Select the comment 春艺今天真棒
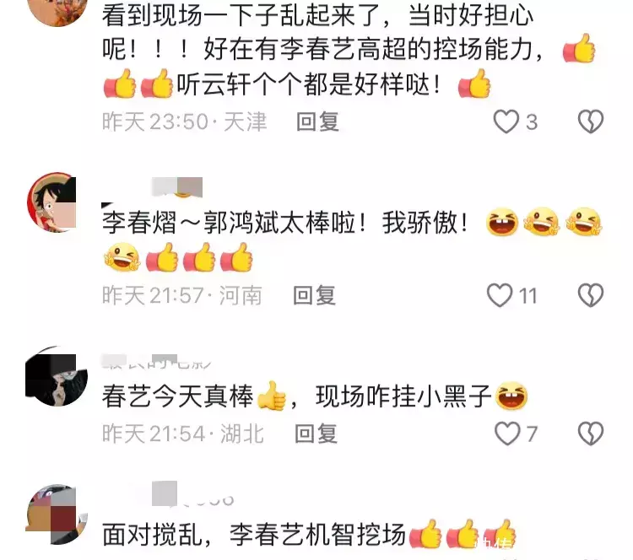Image resolution: width=633 pixels, height=560 pixels. coord(177,396)
